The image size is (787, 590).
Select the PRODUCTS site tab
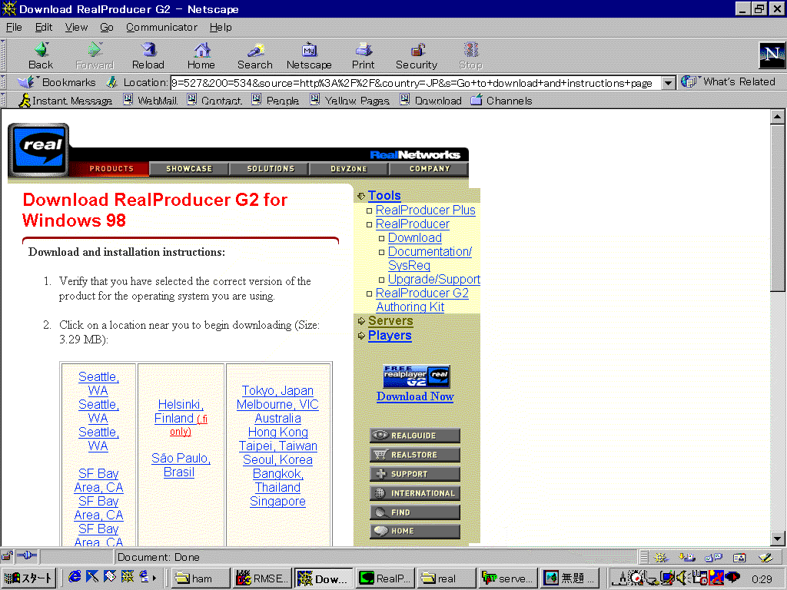coord(111,169)
